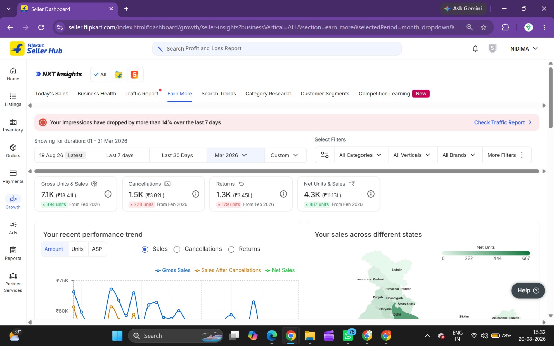Select the Sales radio button
Viewport: 554px width, 346px height.
[145, 249]
